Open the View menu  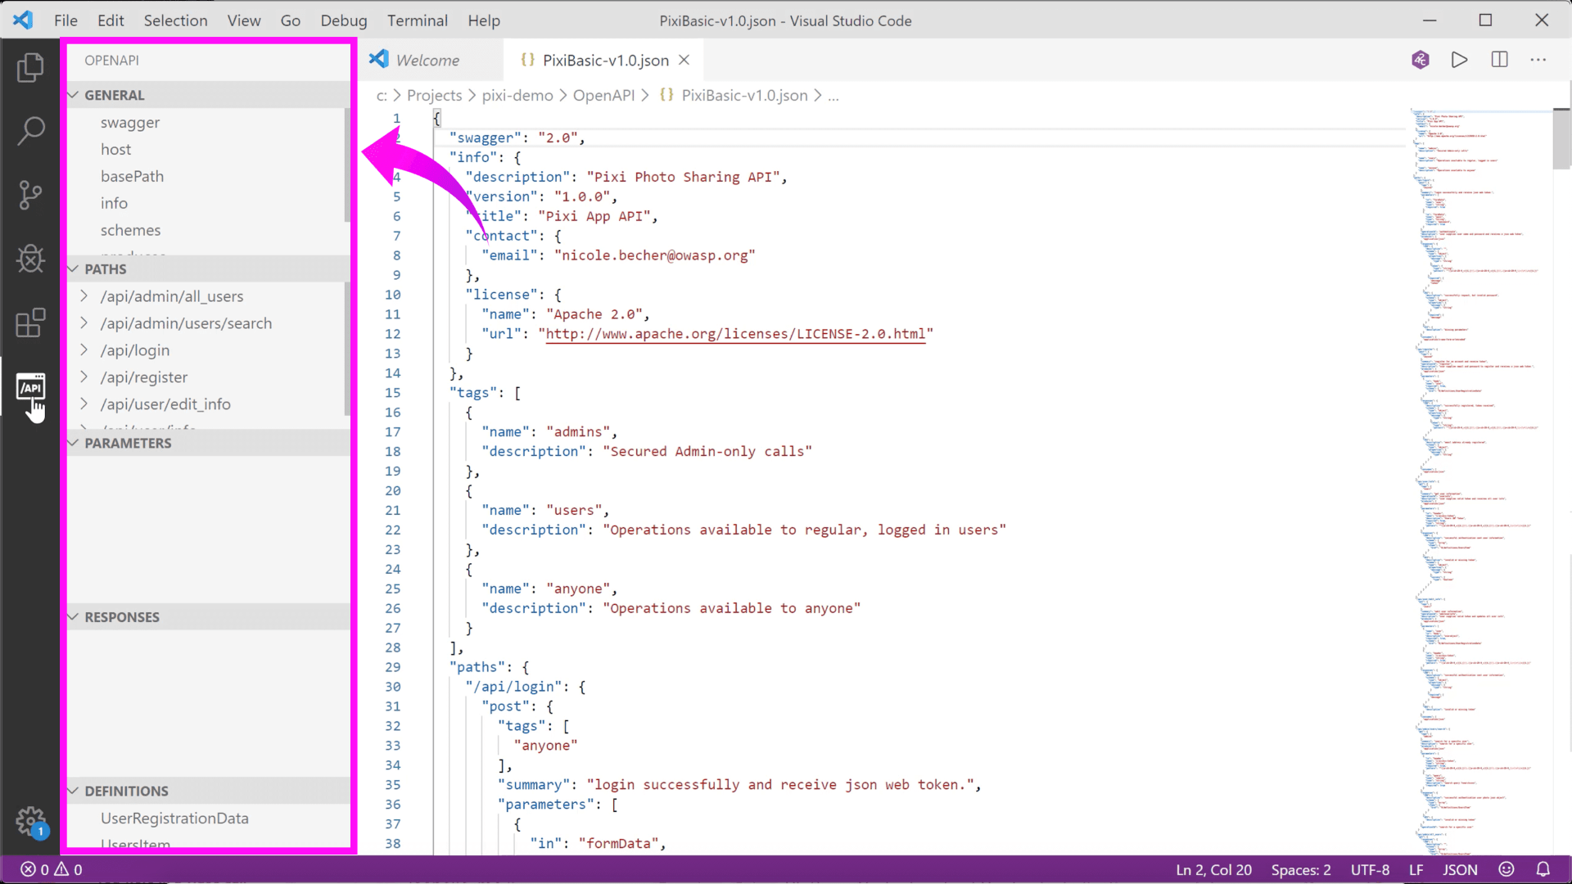click(x=244, y=20)
